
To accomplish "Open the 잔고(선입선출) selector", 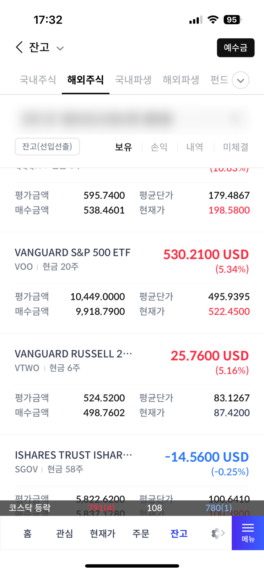I will pyautogui.click(x=47, y=147).
